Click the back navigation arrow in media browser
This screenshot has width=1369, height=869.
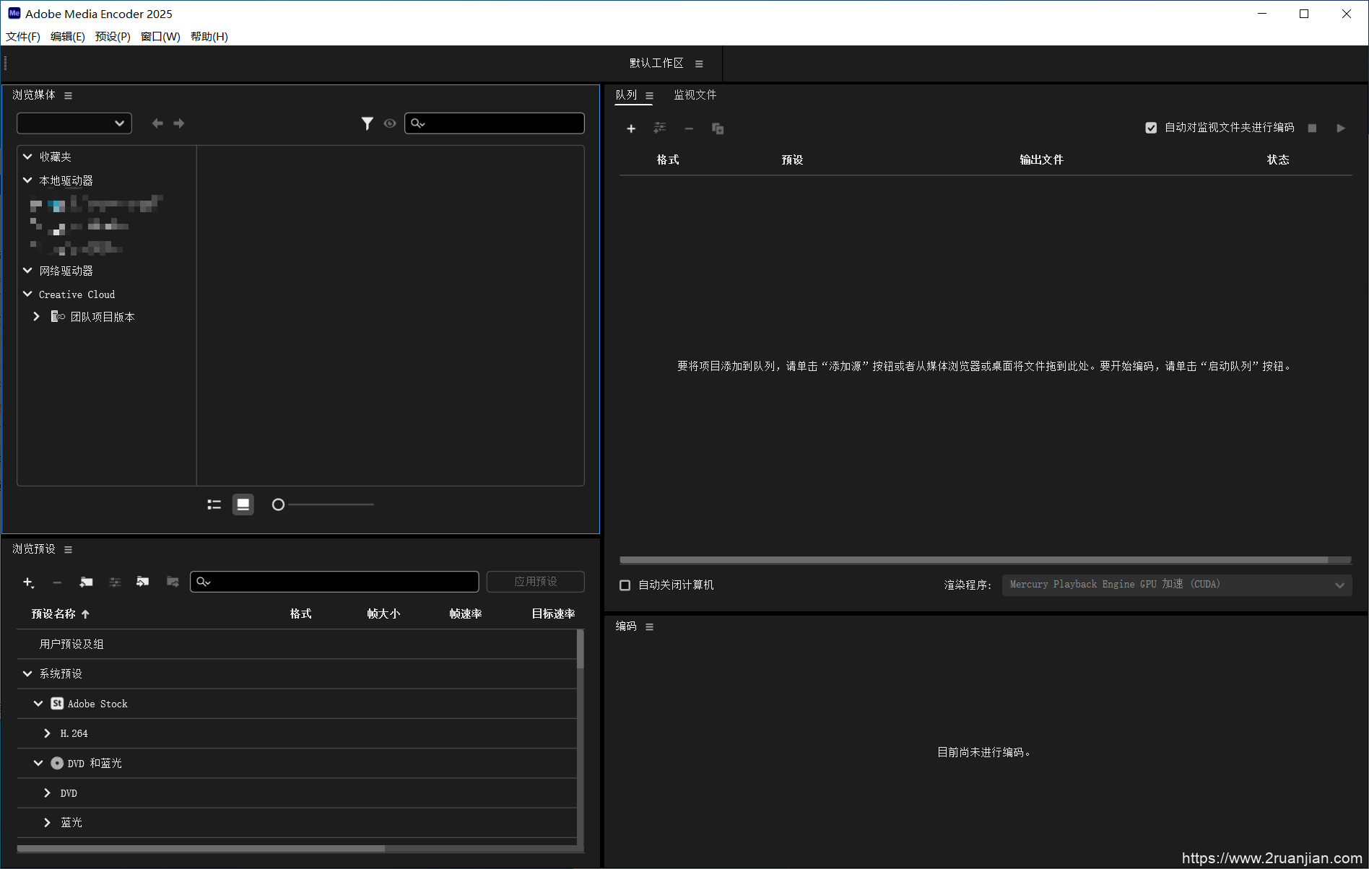point(157,123)
